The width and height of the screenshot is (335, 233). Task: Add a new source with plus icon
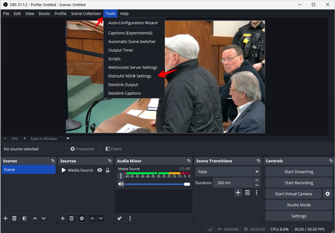coord(63,218)
